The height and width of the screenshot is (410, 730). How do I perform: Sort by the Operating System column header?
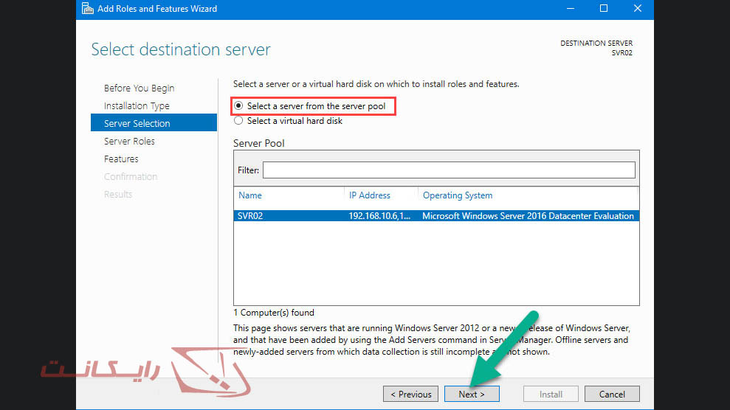coord(457,195)
